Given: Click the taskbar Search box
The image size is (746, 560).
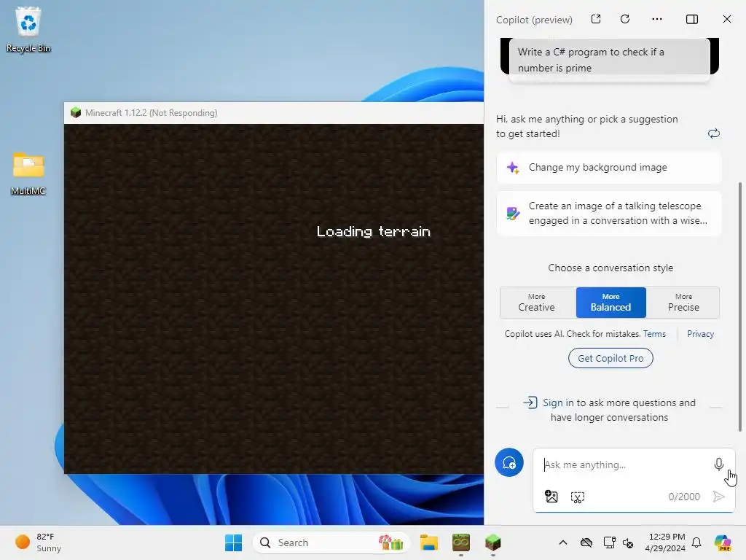Looking at the screenshot, I should tap(331, 542).
